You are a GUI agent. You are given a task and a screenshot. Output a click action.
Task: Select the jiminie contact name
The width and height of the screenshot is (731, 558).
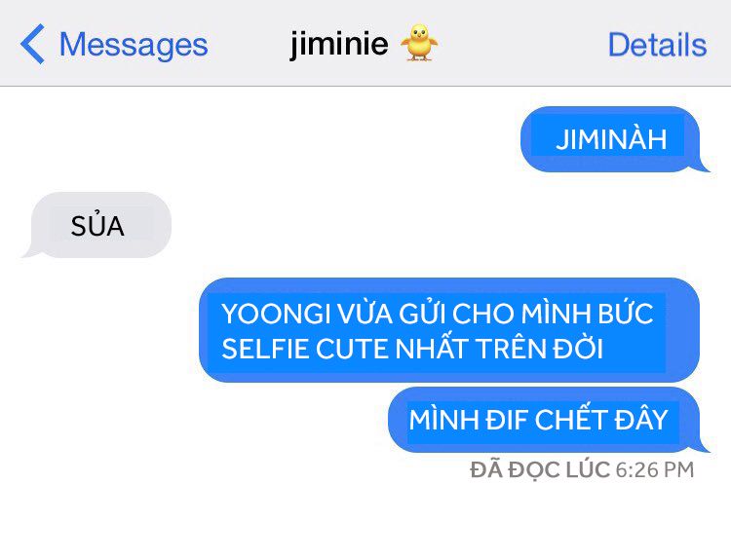[x=339, y=44]
